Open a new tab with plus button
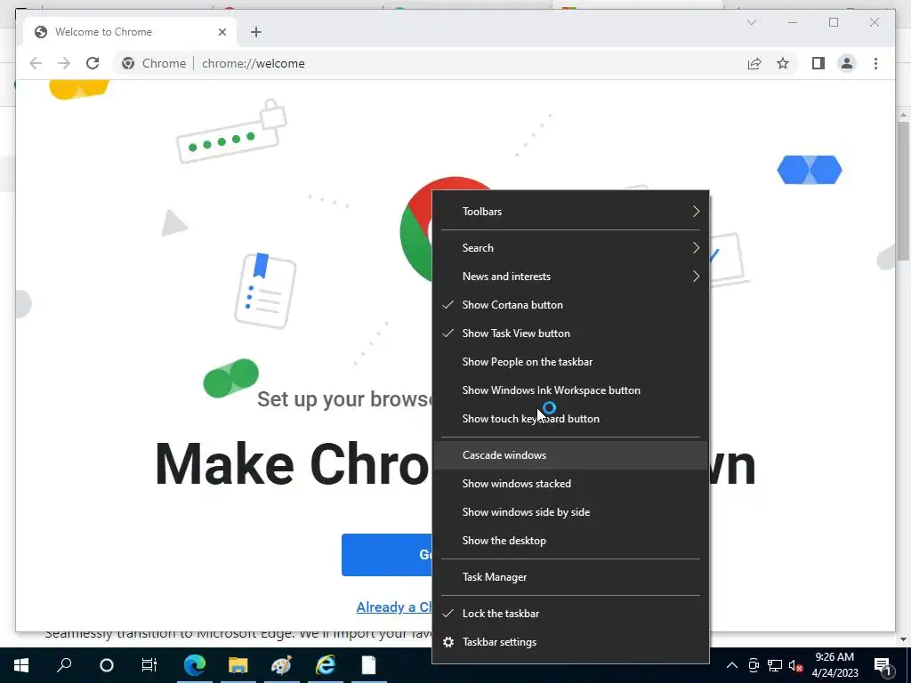 click(x=256, y=32)
